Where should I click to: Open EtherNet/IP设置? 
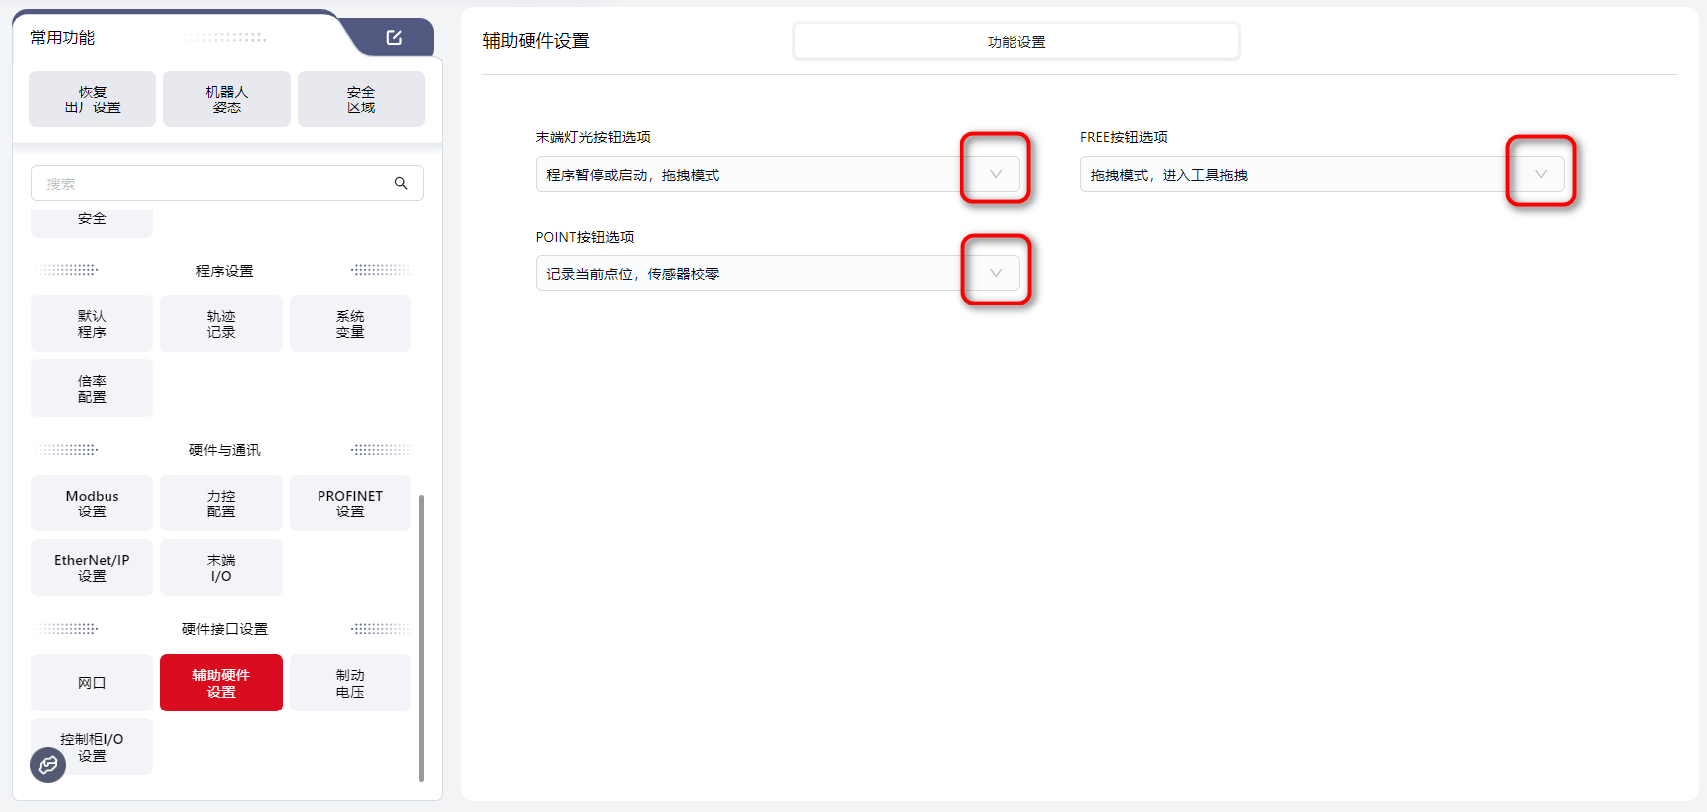pos(92,568)
